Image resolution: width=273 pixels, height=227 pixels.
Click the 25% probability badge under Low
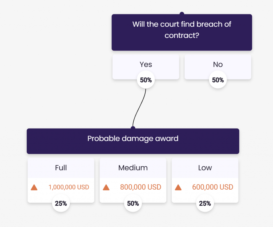point(205,203)
